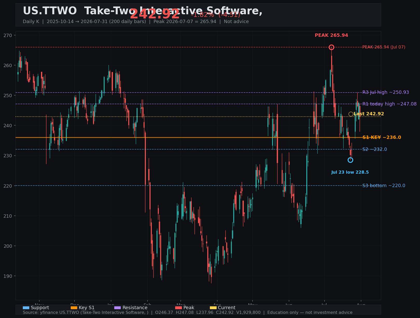420x318 pixels.
Task: Select the 'Daily K' subtitle text
Action: tap(31, 22)
